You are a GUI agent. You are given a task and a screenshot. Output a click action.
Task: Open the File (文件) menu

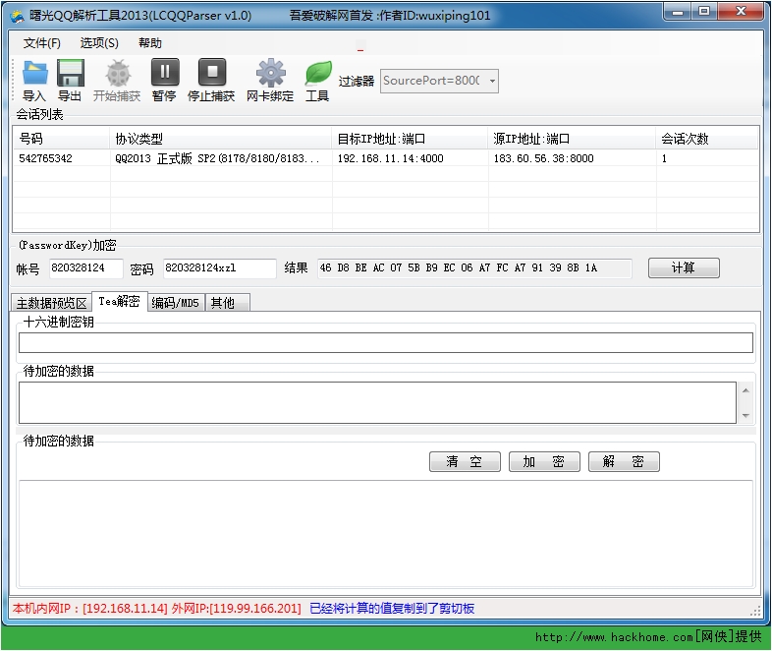41,43
